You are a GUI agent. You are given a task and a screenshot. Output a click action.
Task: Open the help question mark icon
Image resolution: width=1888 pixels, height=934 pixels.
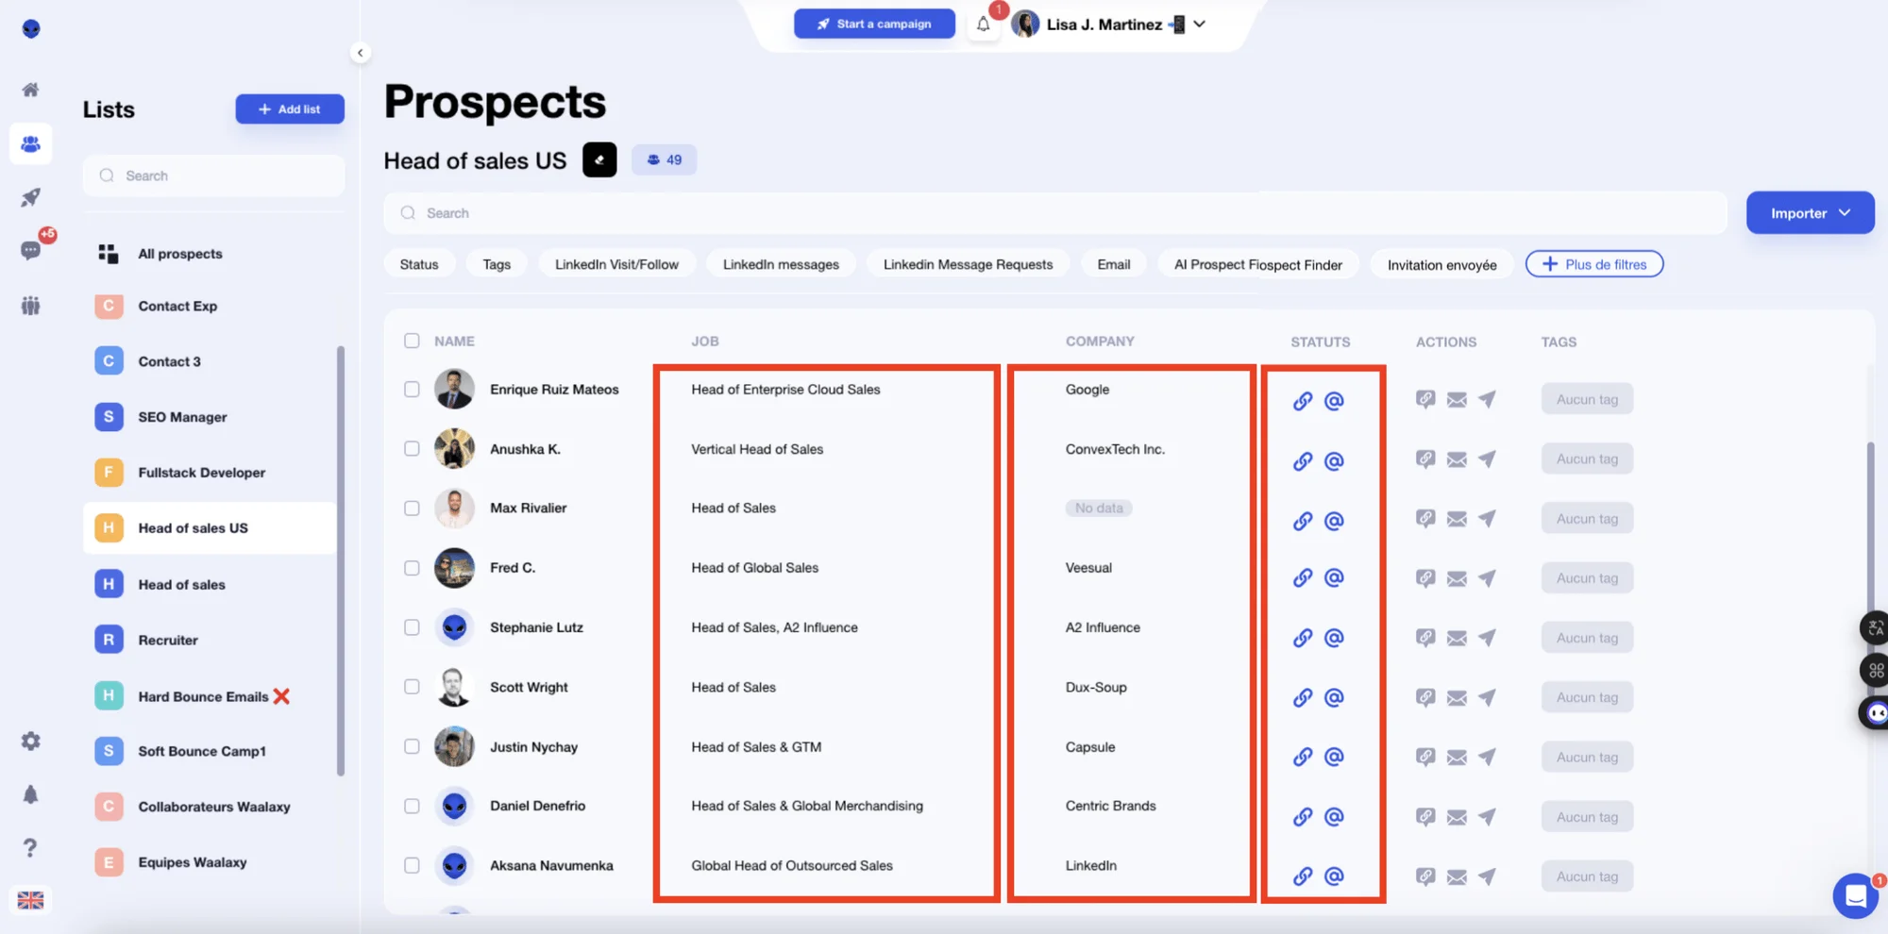(30, 847)
